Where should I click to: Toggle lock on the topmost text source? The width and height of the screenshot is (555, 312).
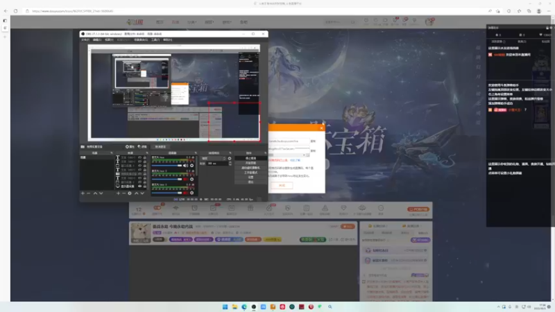(x=145, y=157)
